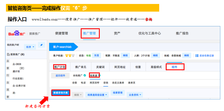Click the 搜索推广 (8) document icon
224x111 pixels.
[x=8, y=54]
